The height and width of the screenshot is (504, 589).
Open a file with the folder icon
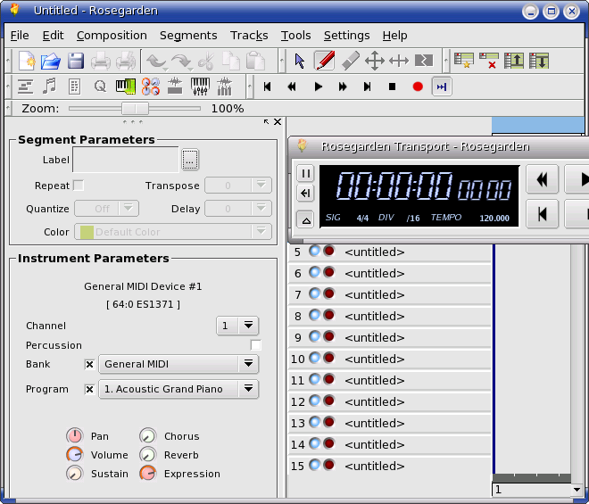(51, 61)
